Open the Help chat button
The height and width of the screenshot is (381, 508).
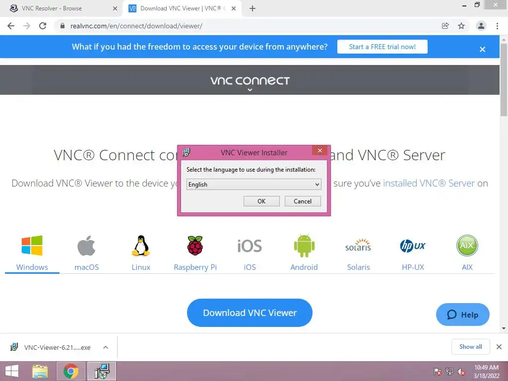coord(463,315)
